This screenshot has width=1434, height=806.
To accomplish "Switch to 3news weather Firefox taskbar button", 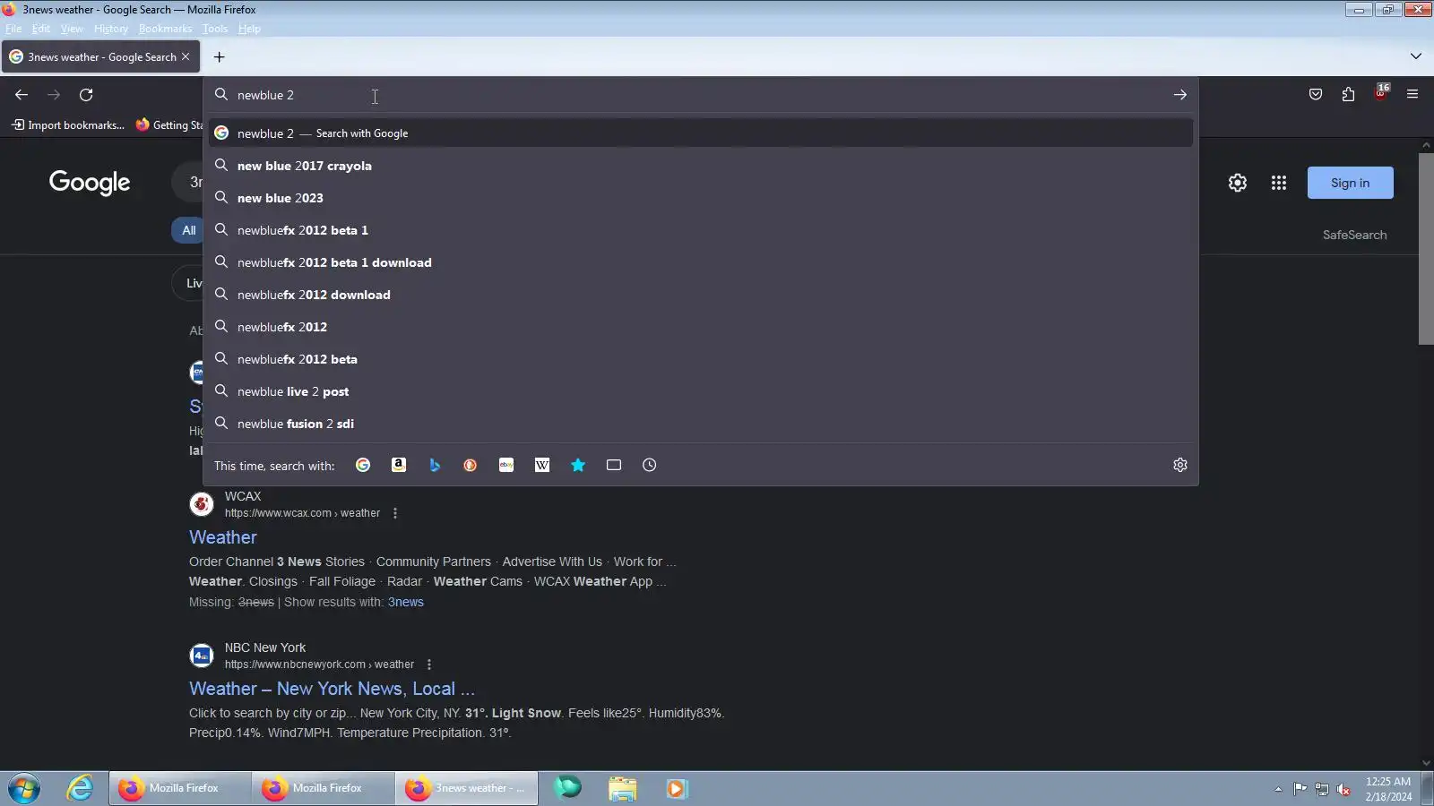I will (x=467, y=788).
